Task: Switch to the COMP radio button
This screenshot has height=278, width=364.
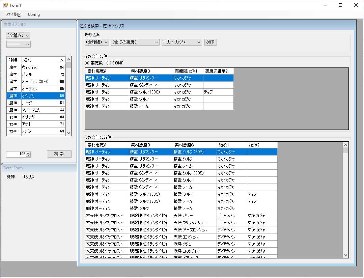Action: (109, 63)
